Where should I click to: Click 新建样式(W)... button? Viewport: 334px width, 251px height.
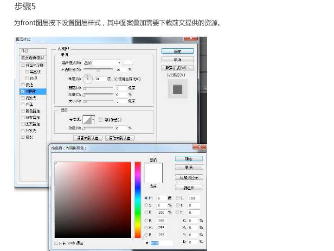click(x=177, y=68)
